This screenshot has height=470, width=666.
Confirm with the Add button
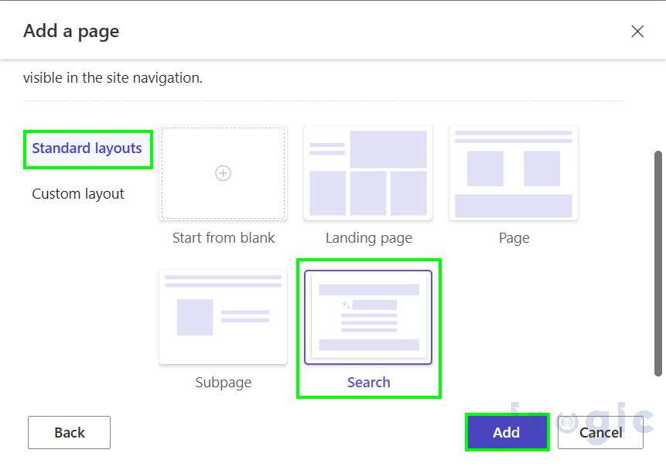click(507, 432)
